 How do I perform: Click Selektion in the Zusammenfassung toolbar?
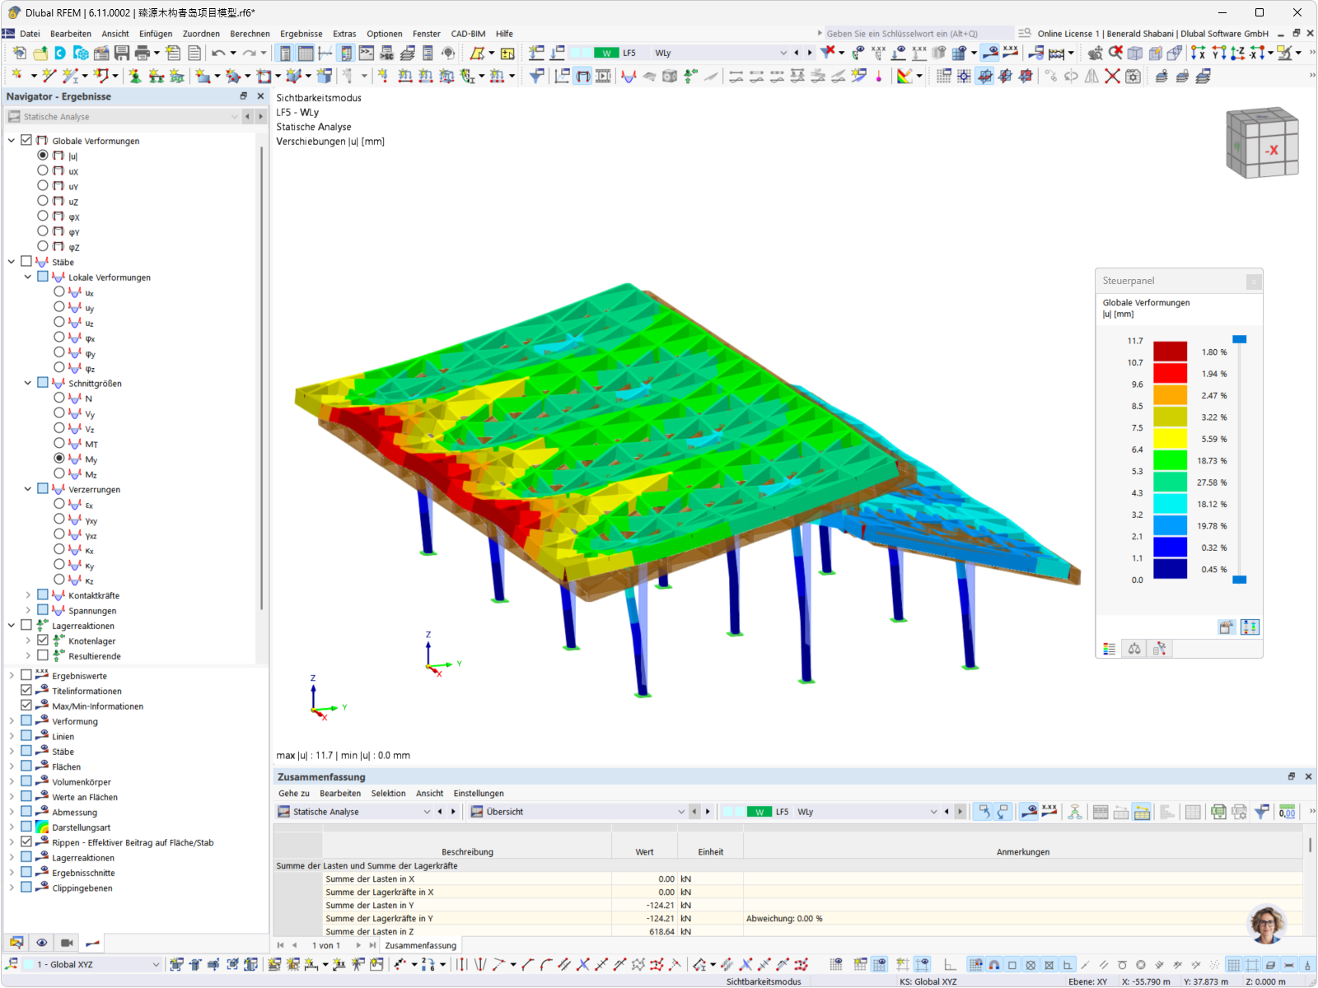click(388, 793)
